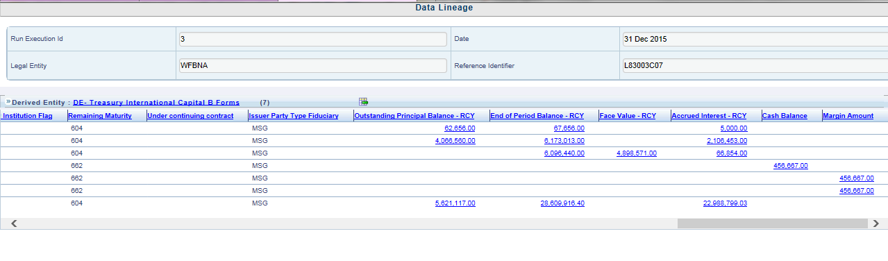Image resolution: width=888 pixels, height=261 pixels.
Task: Open the 22,988,799.03 accrued interest value
Action: pyautogui.click(x=725, y=203)
